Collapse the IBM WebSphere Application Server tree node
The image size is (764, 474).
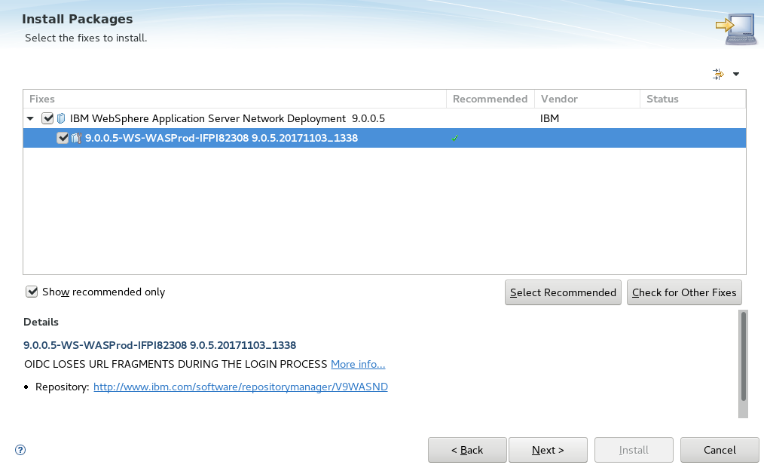click(x=30, y=118)
